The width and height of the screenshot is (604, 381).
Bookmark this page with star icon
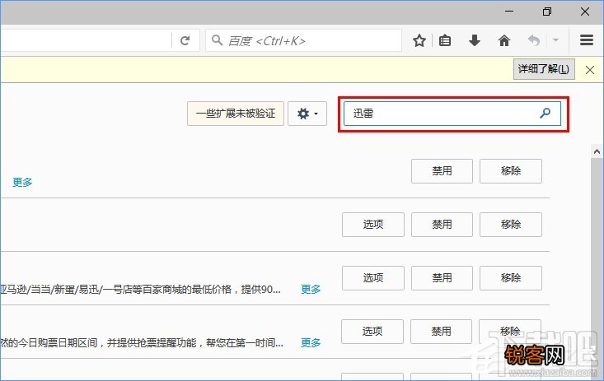point(419,40)
